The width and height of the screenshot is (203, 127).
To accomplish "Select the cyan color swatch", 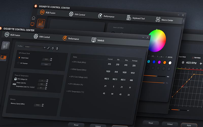I will [x=149, y=61].
